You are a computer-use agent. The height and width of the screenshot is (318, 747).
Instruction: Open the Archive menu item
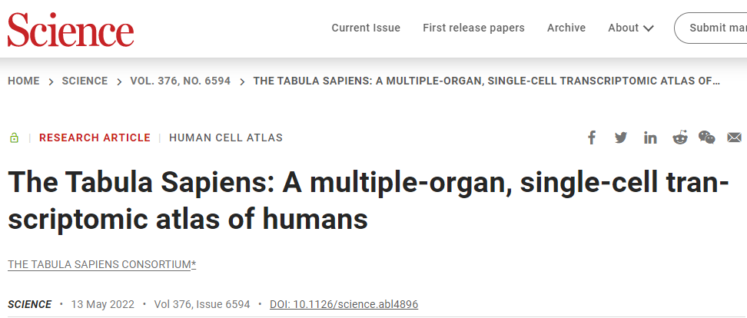coord(566,28)
